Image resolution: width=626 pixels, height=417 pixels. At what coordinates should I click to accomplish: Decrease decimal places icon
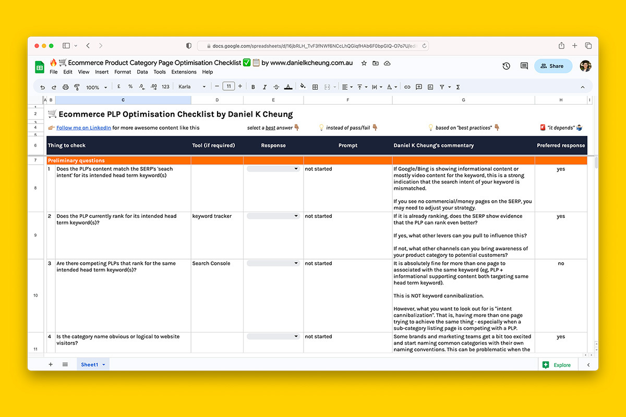tap(142, 87)
